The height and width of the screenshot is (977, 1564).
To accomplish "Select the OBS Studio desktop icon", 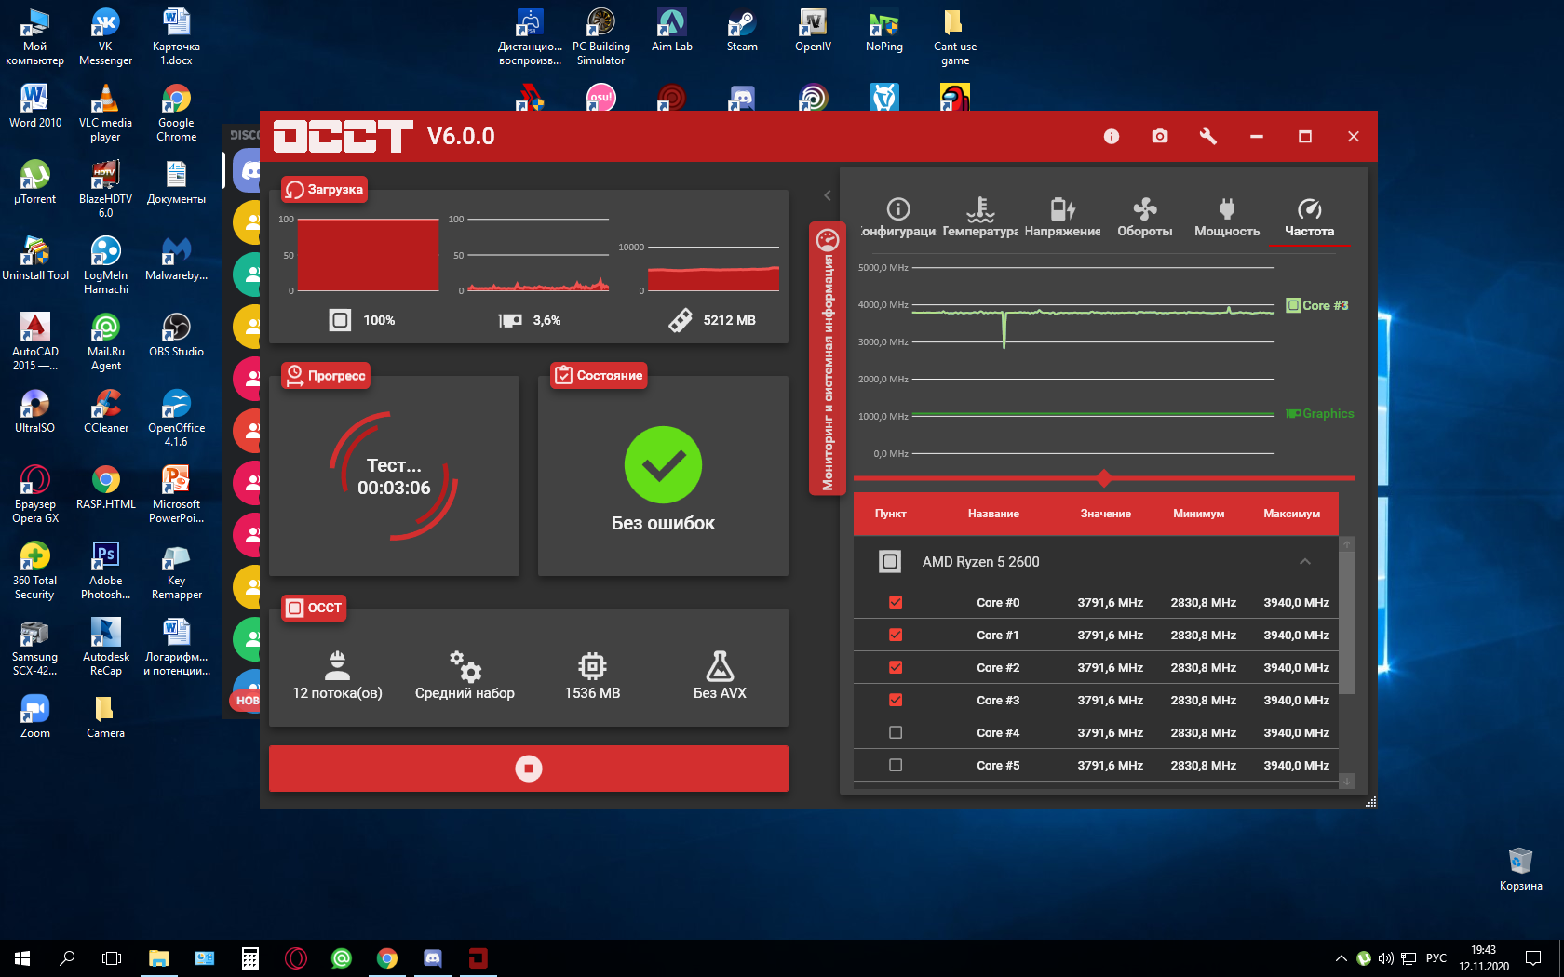I will (x=176, y=335).
